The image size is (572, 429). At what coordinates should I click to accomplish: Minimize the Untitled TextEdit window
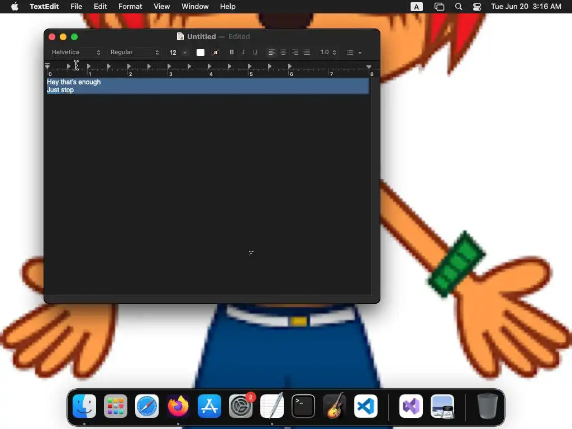tap(63, 37)
